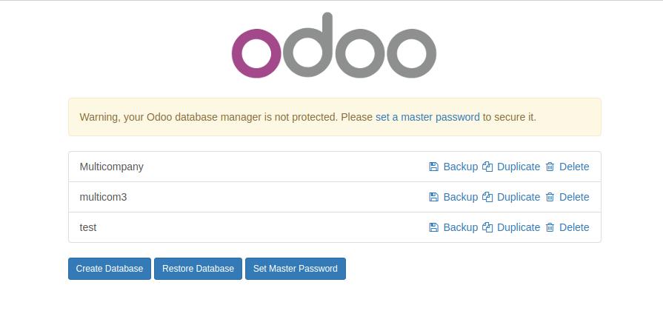Click the Delete trash icon for test
The width and height of the screenshot is (663, 325).
pos(550,227)
